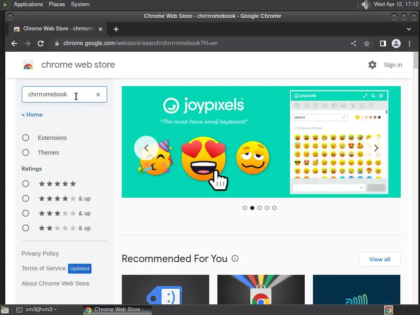The width and height of the screenshot is (420, 315).
Task: Open Chrome's three-dot menu
Action: coord(410,43)
